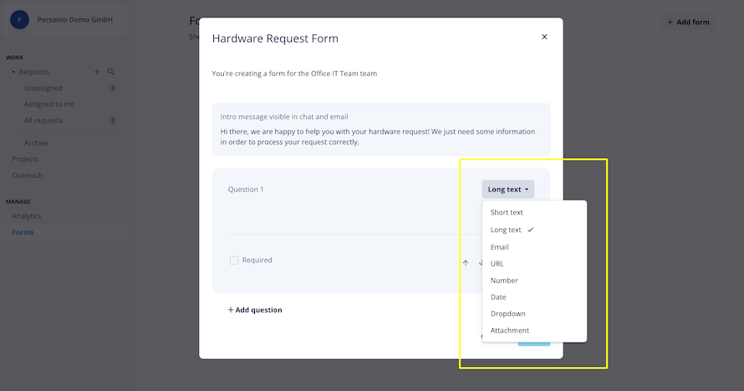
Task: Click Add question button
Action: click(255, 310)
